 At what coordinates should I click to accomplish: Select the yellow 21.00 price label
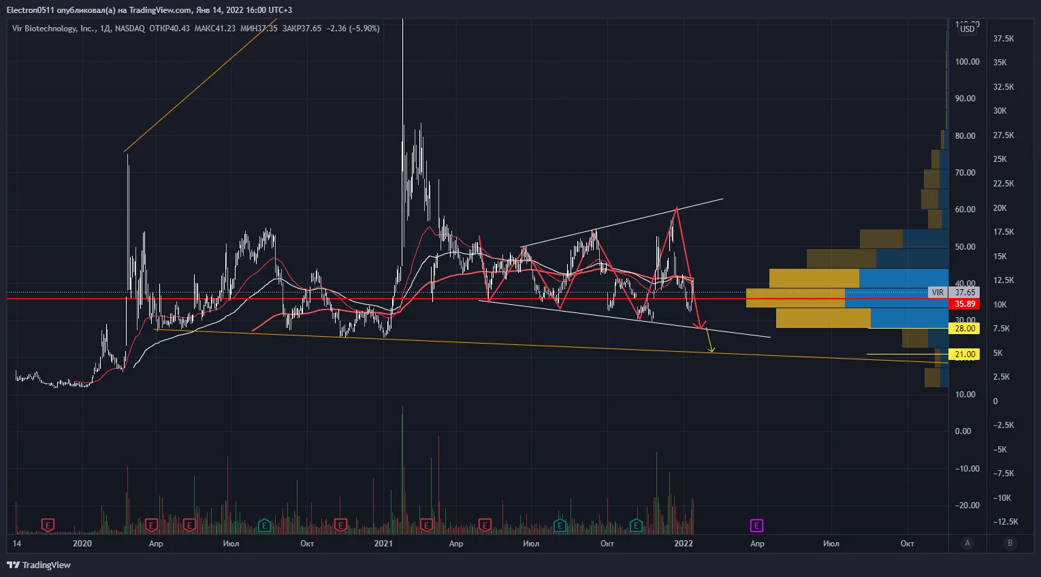coord(965,355)
